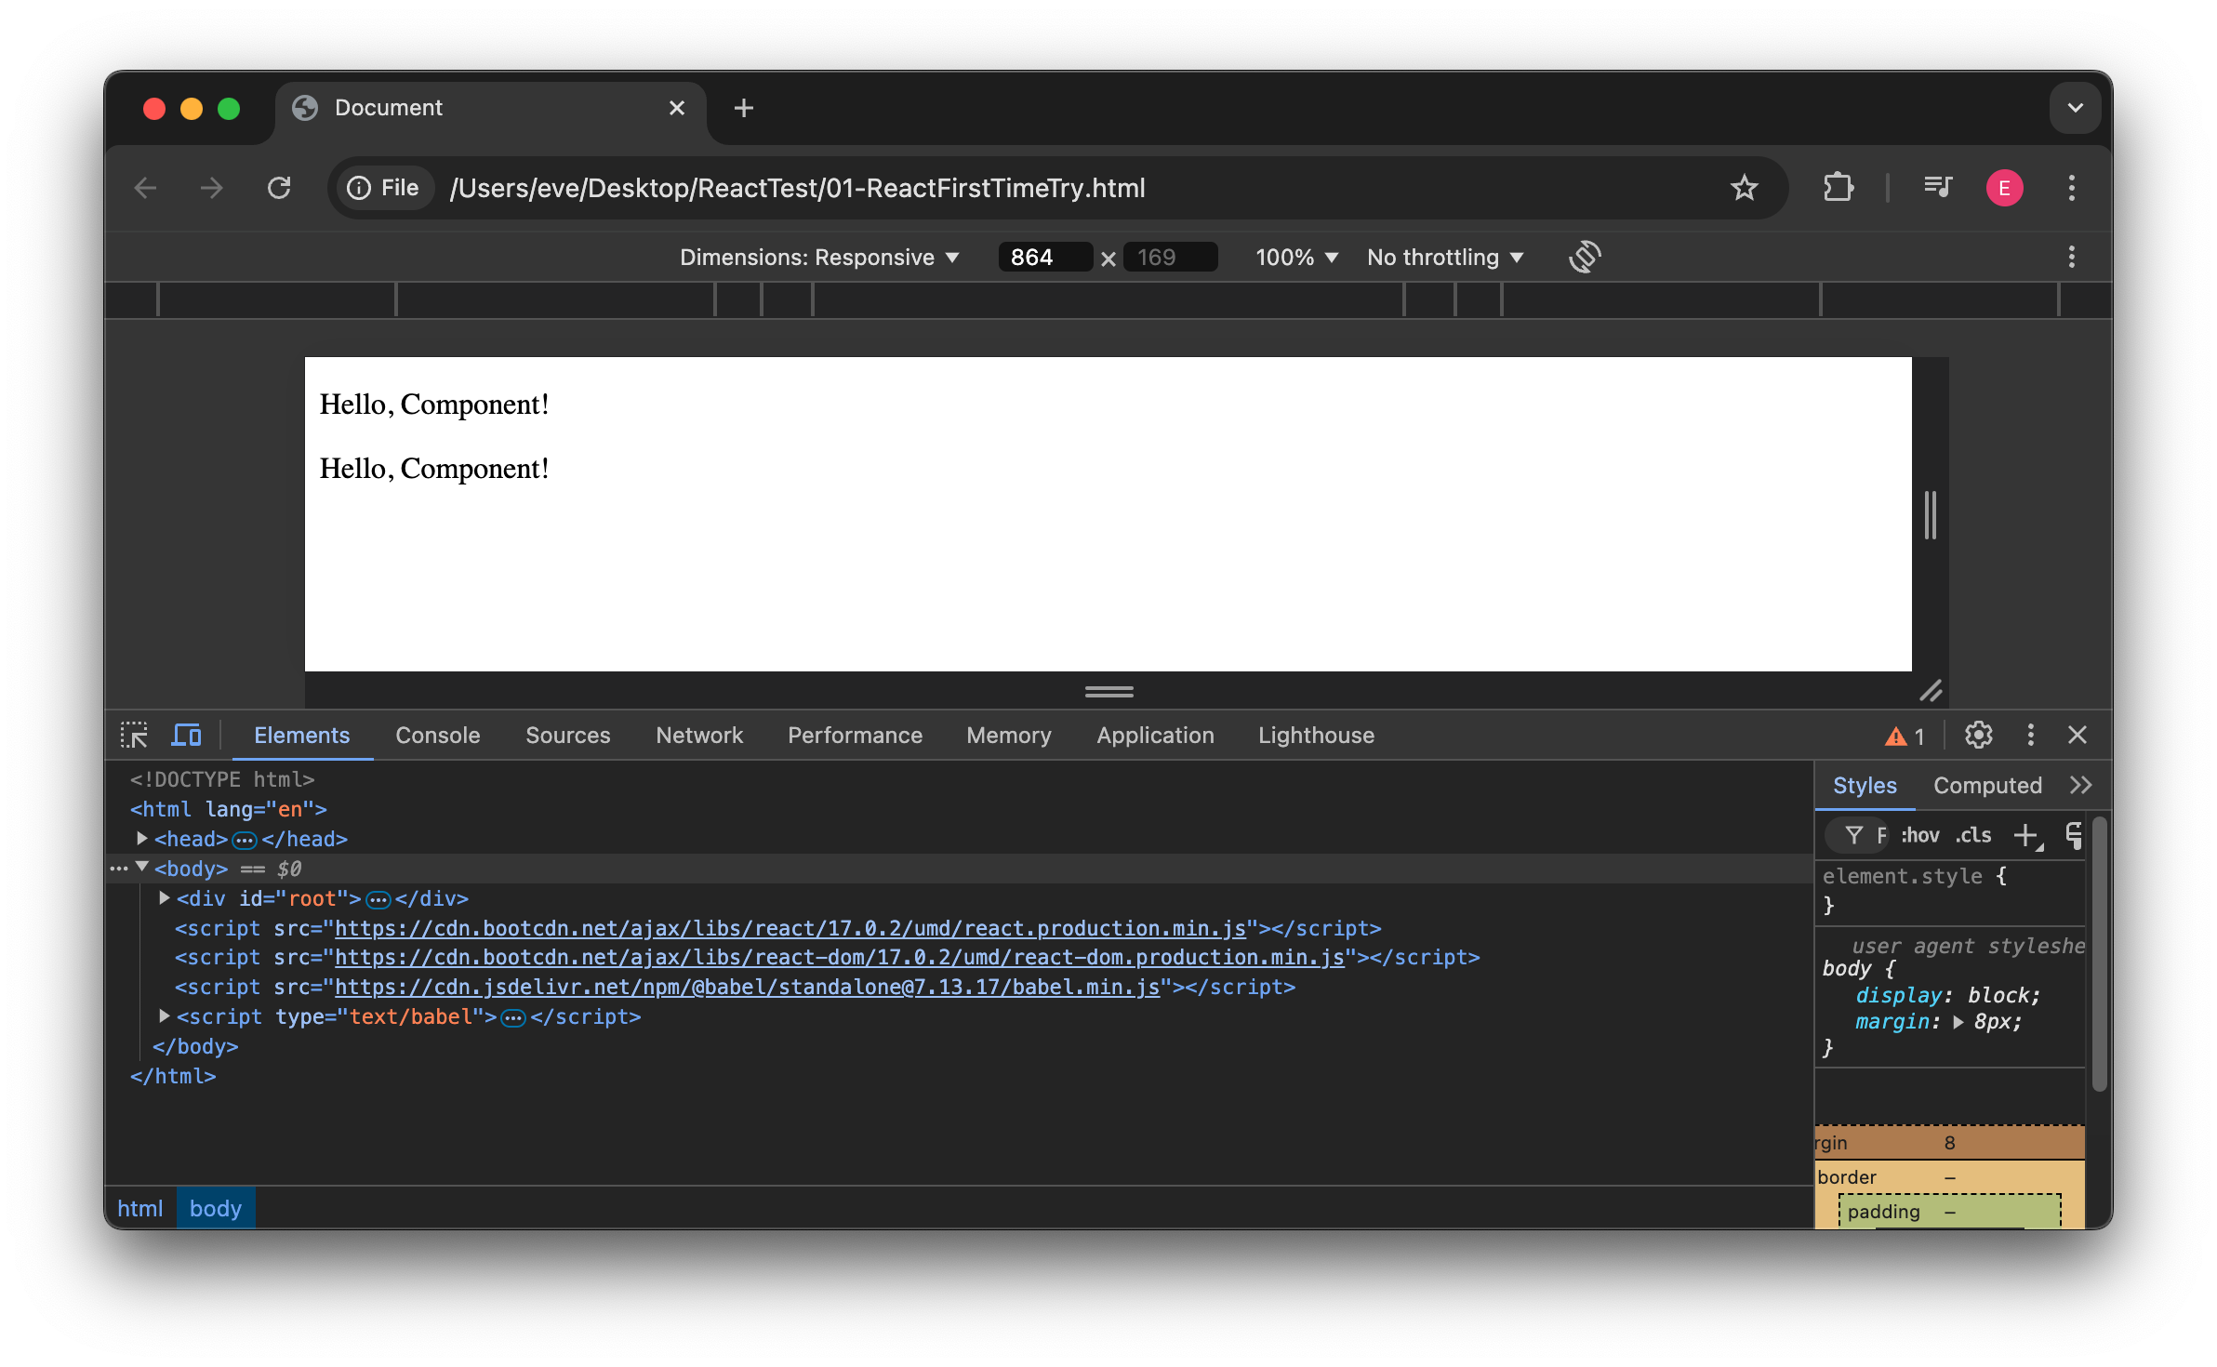Toggle the device toolbar off
The image size is (2217, 1367).
click(x=186, y=735)
